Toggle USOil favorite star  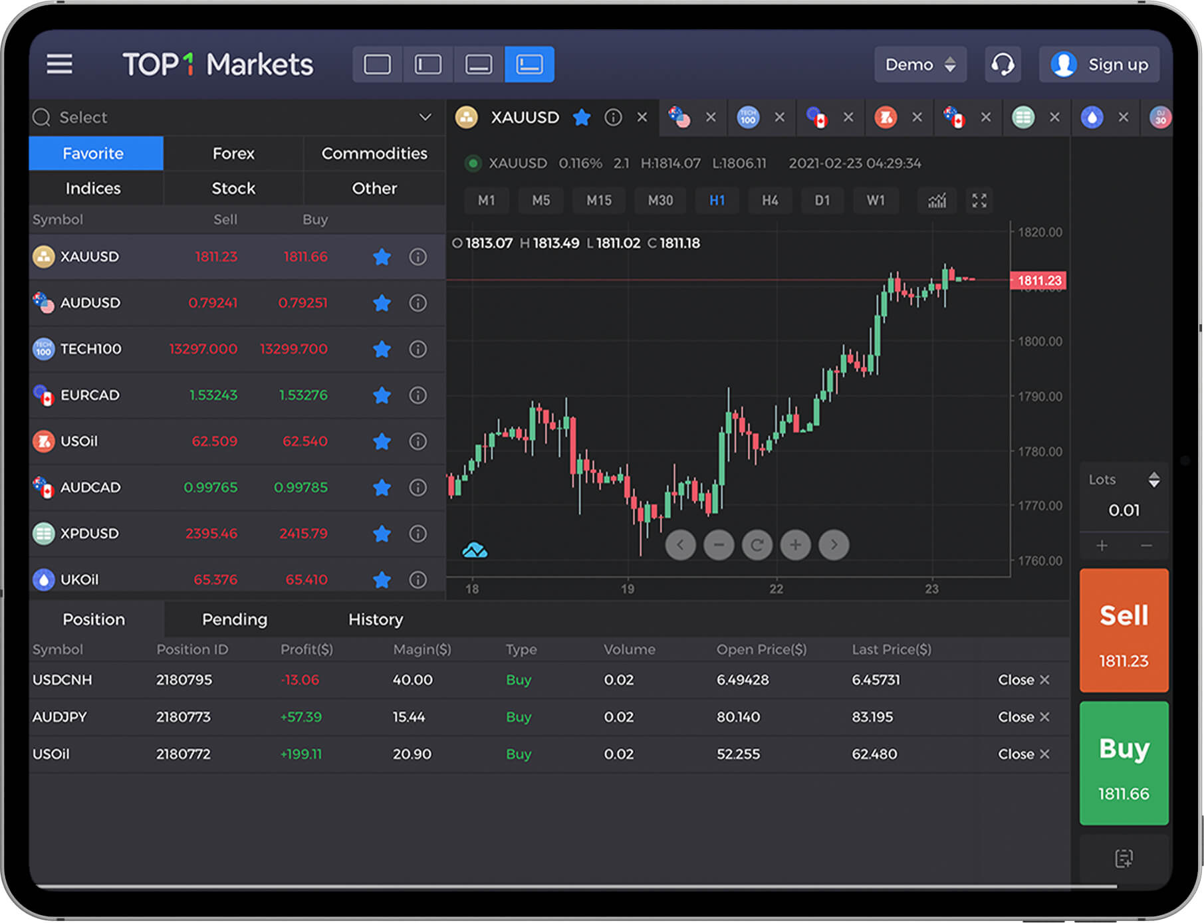tap(382, 441)
